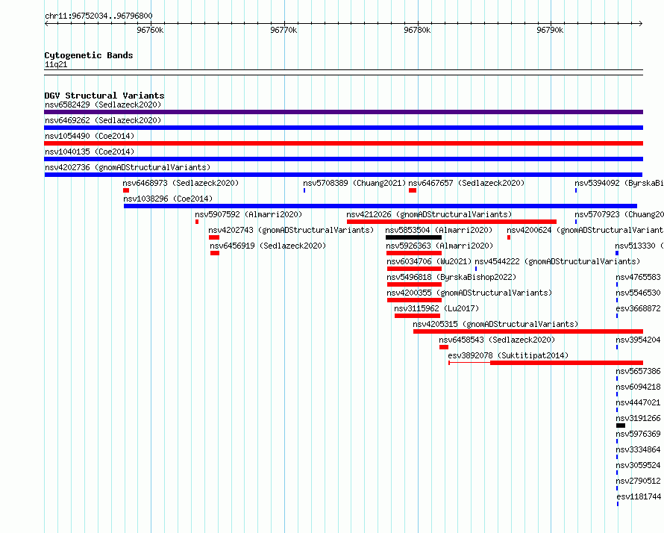The image size is (664, 533).
Task: Open nsv5496818 (ByrskaBishop2022) label
Action: click(x=451, y=277)
